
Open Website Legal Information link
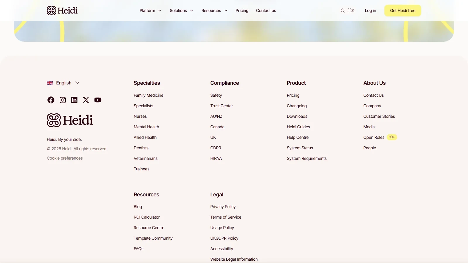pos(234,259)
